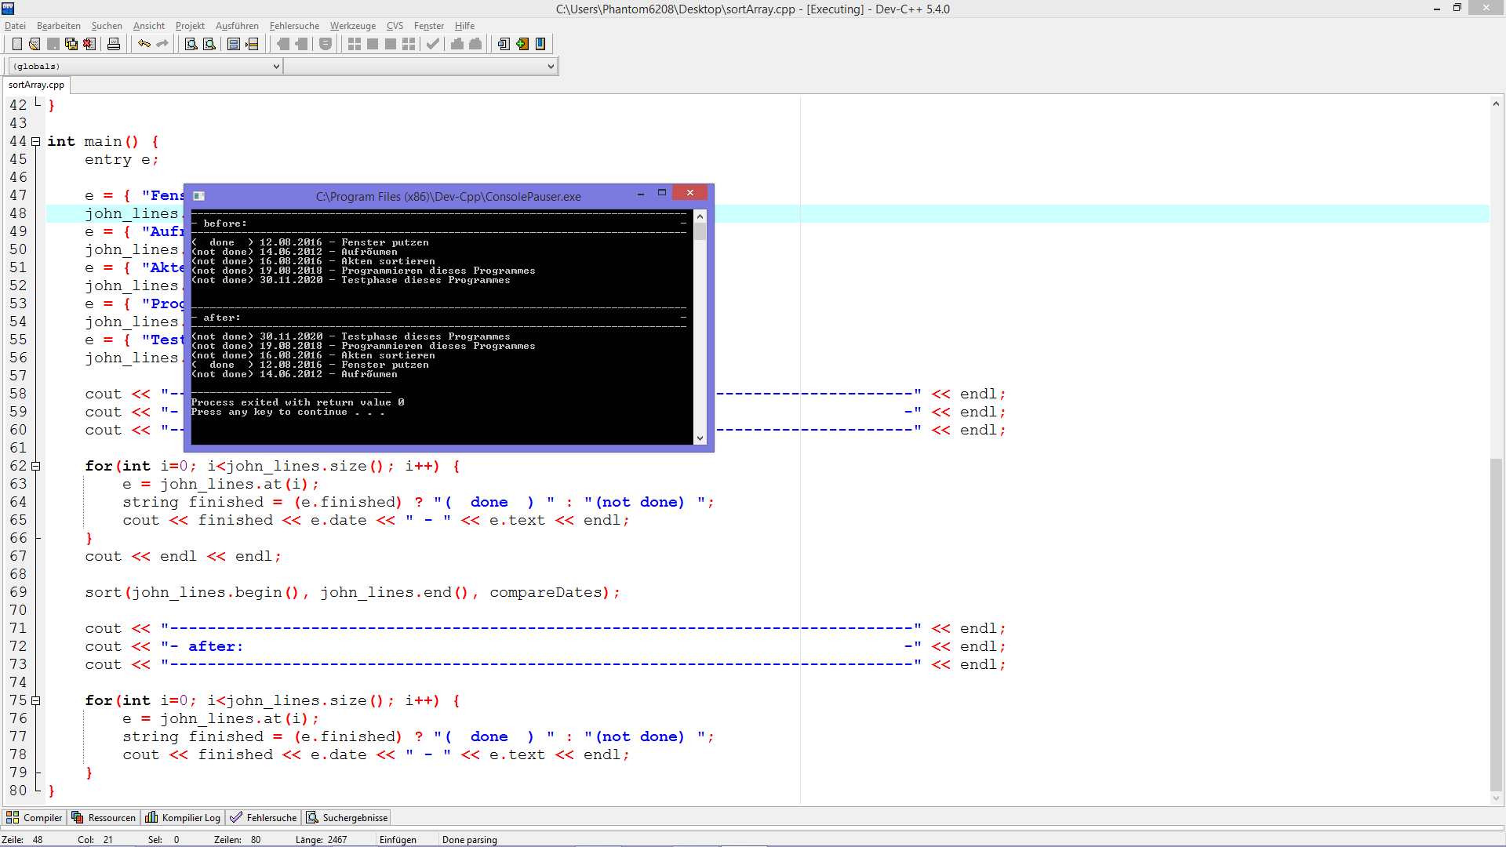Click the Find magnifier icon
Image resolution: width=1506 pixels, height=847 pixels.
click(x=191, y=44)
